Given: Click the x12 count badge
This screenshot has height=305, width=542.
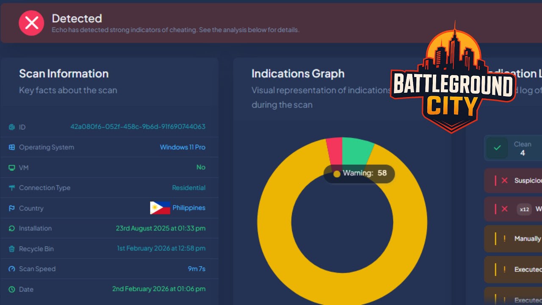Looking at the screenshot, I should pos(524,209).
